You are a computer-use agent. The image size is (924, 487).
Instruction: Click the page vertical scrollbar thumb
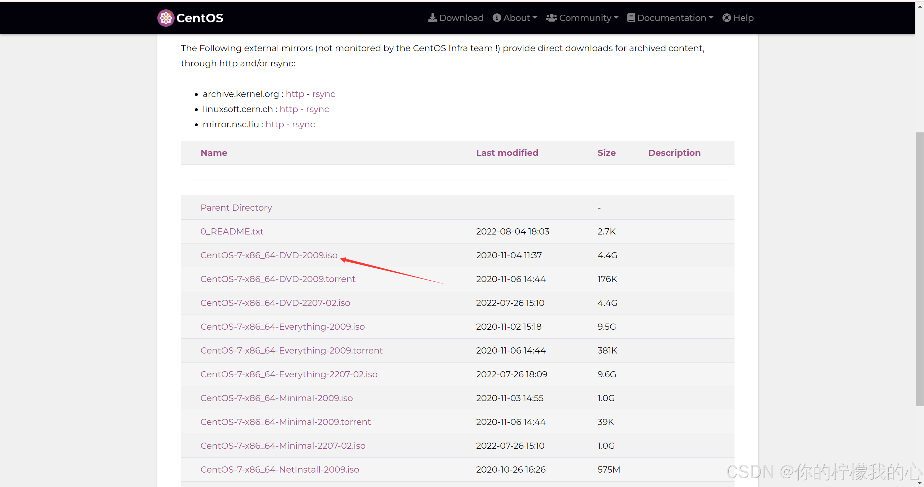(x=920, y=269)
